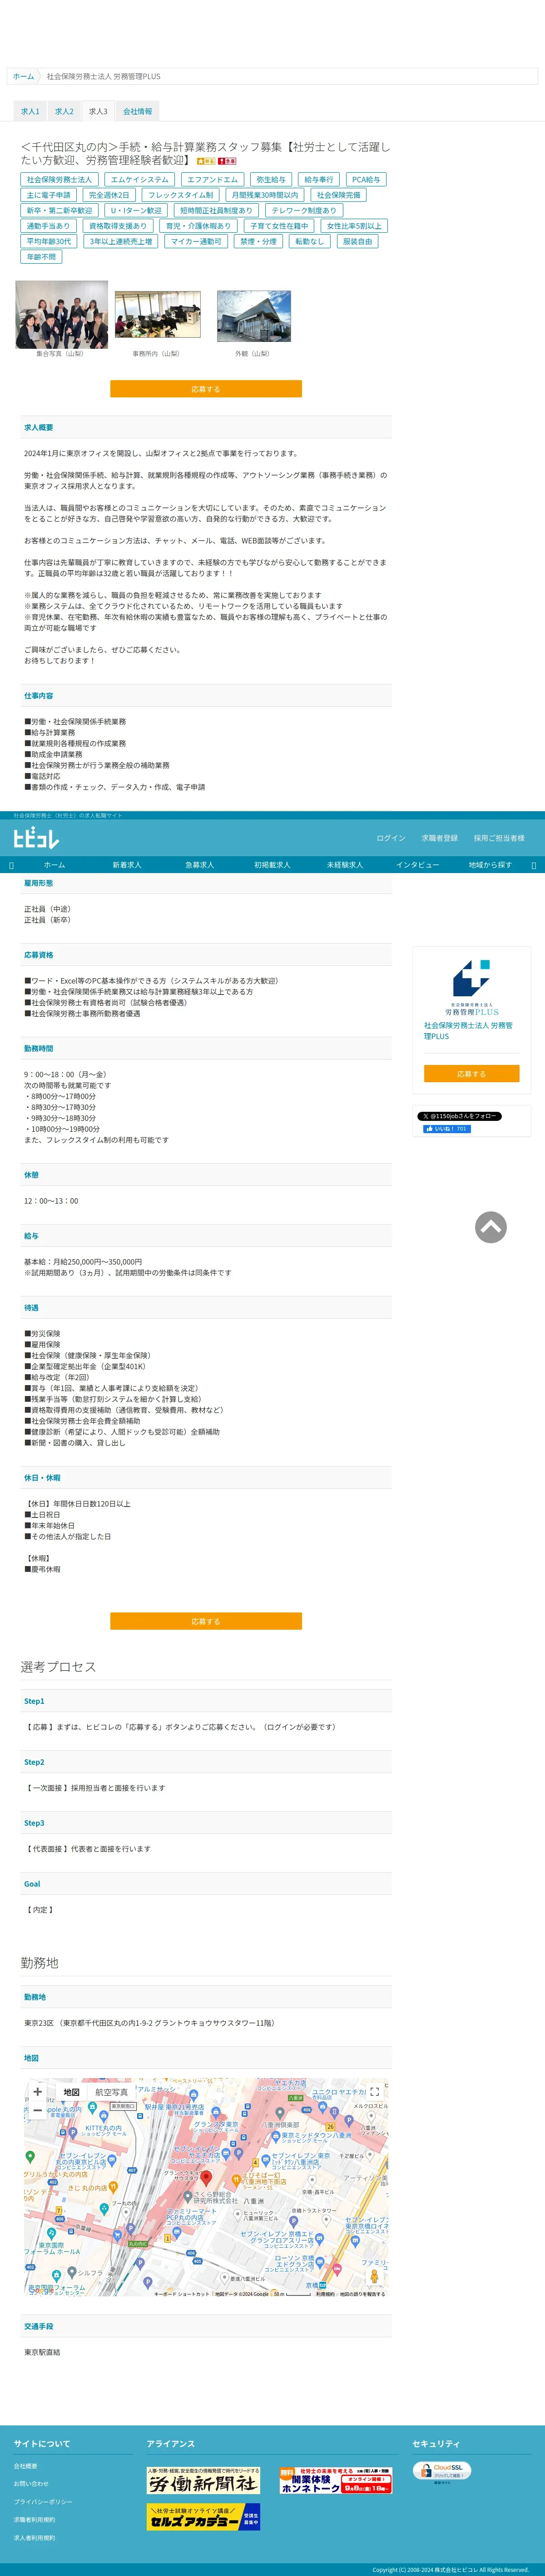Switch map to 航空写真 view
The width and height of the screenshot is (545, 2576).
coord(112,2092)
